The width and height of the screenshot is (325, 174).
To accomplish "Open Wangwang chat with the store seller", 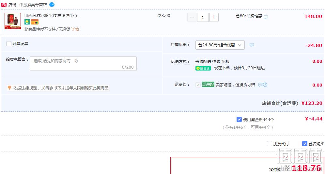I will (52, 4).
